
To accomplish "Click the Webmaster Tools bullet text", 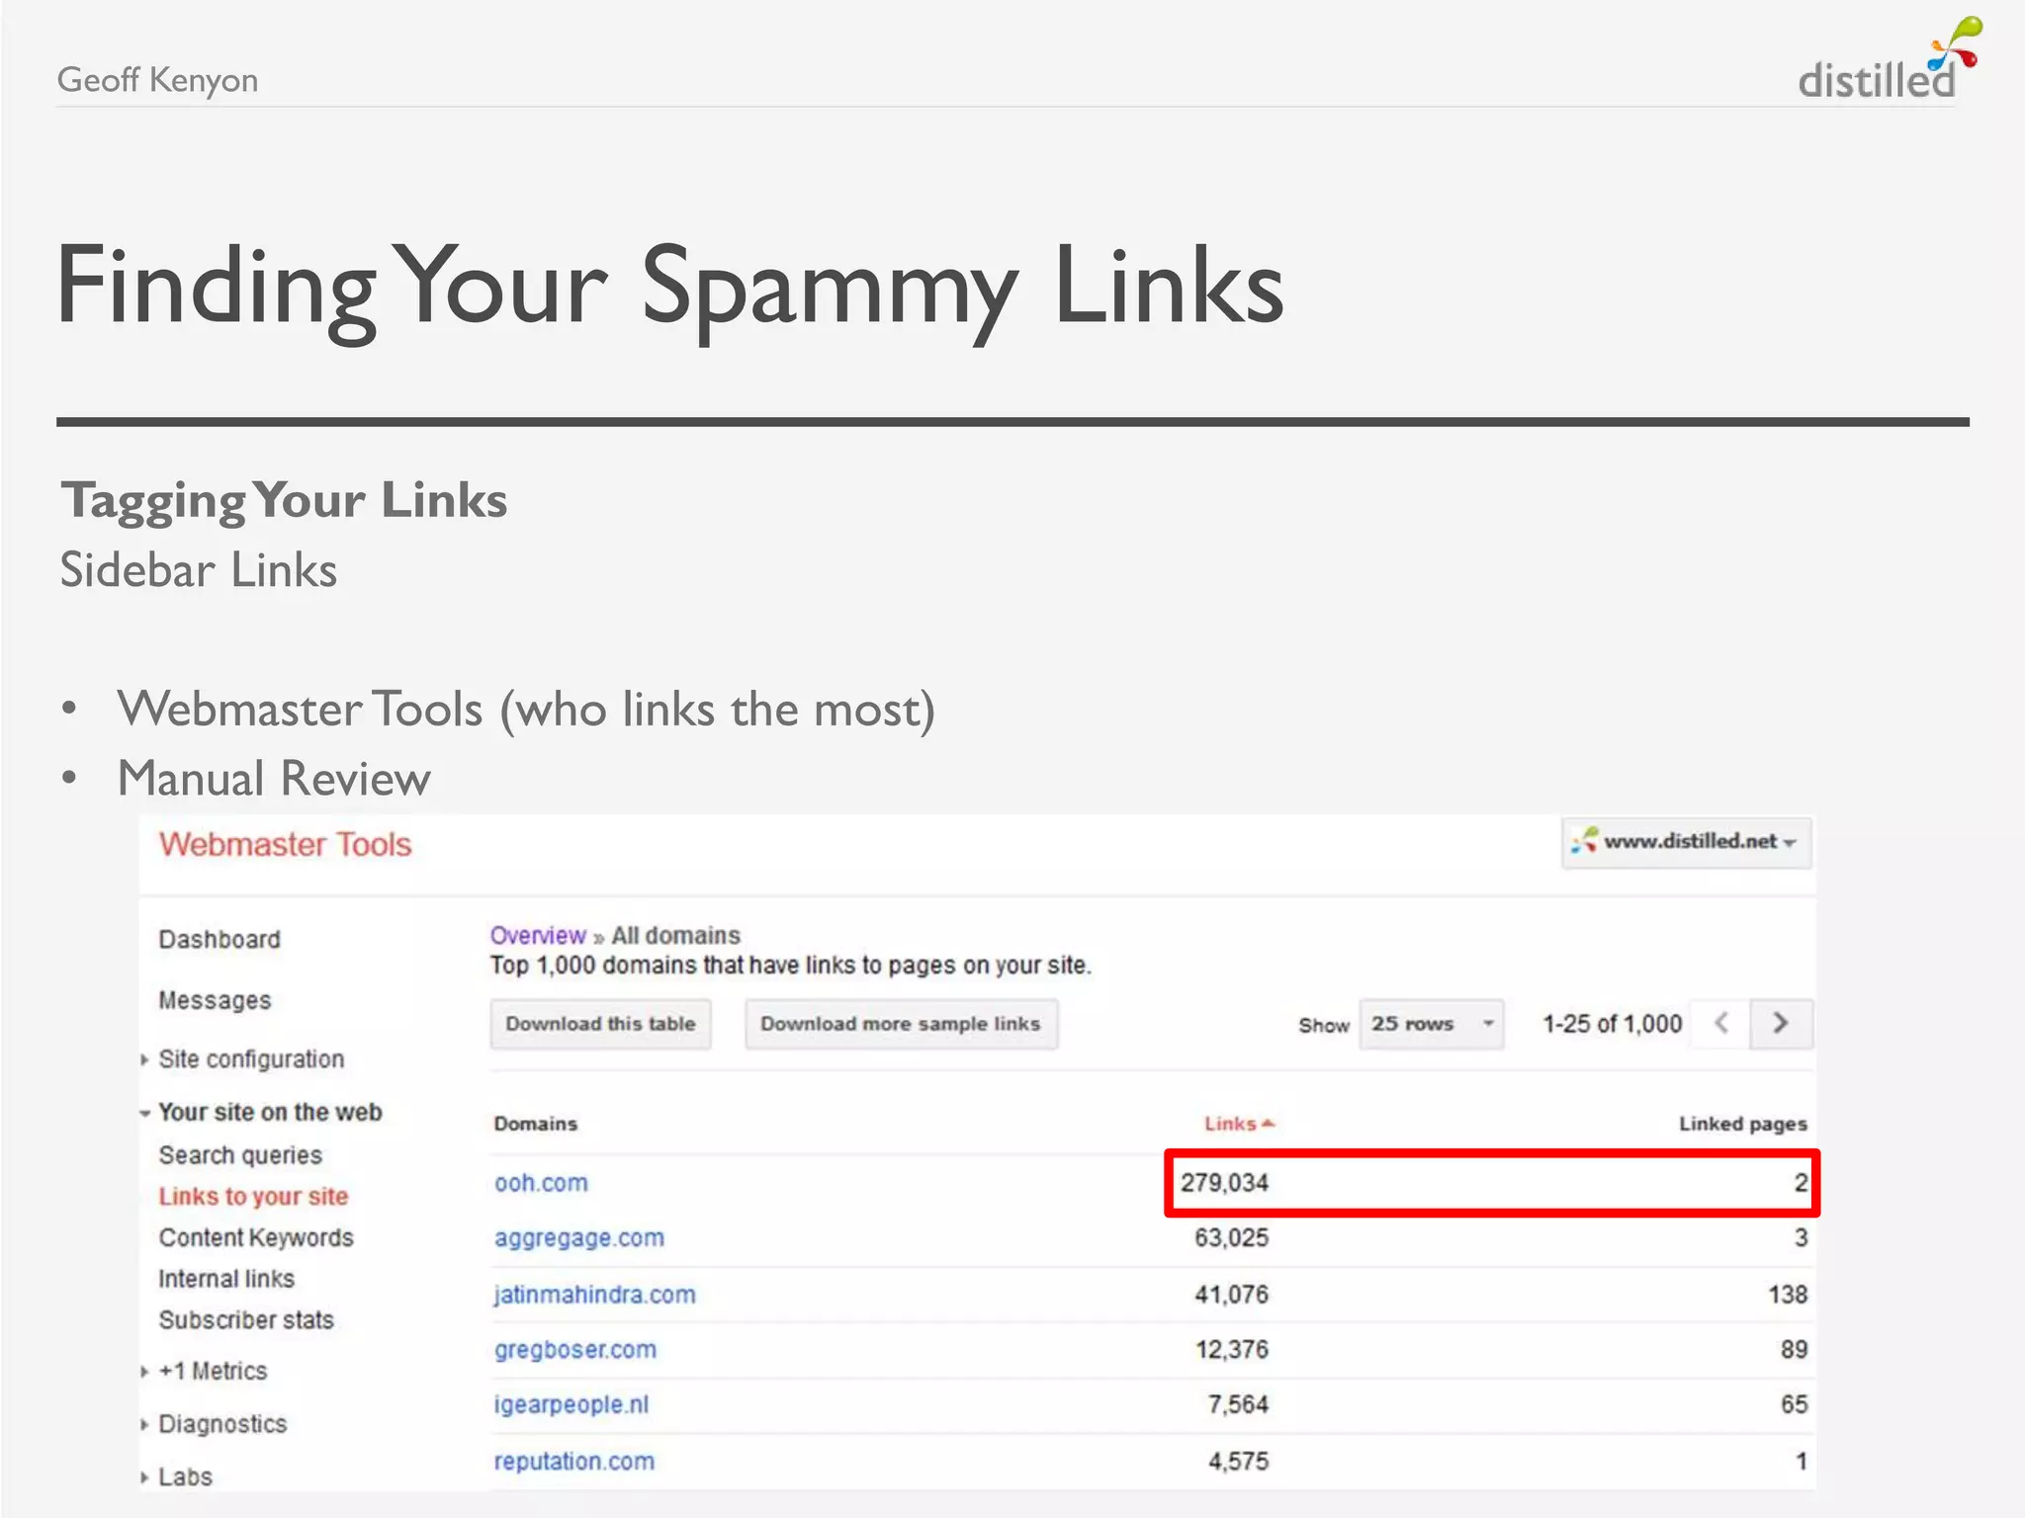I will (526, 710).
